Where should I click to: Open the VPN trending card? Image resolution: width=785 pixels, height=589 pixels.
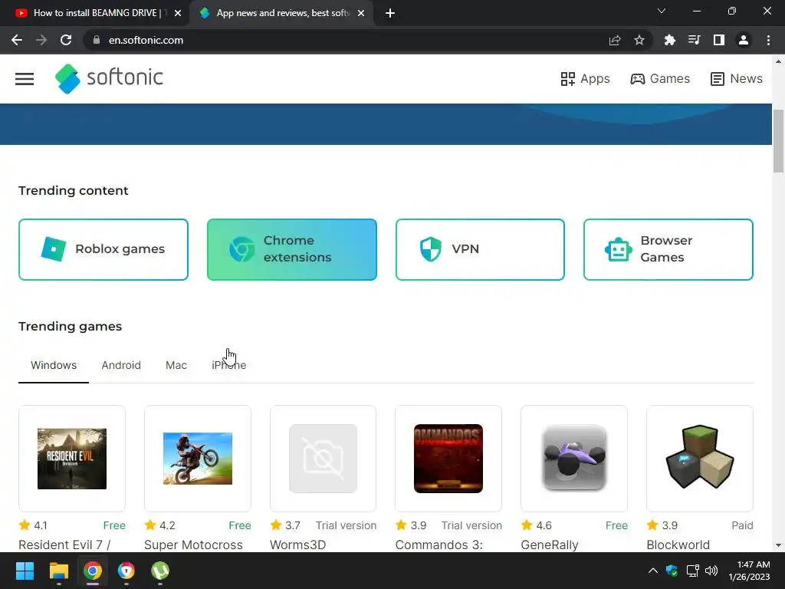480,249
